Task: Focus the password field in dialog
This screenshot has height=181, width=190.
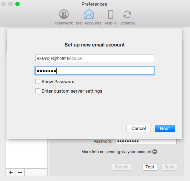Action: pos(95,71)
